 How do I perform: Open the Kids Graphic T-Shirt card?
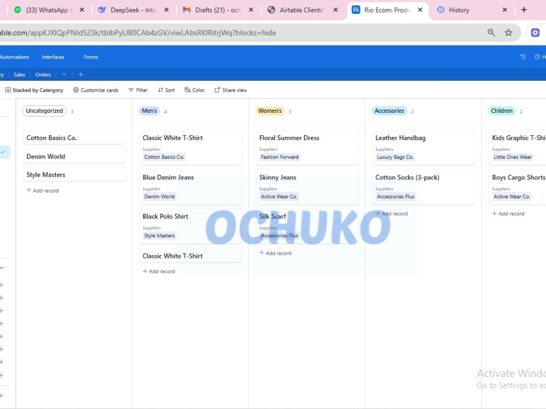click(518, 147)
